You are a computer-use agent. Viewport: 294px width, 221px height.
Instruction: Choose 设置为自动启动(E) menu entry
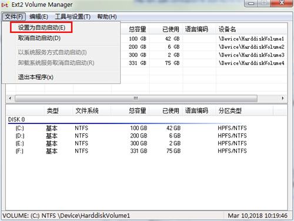[42, 28]
